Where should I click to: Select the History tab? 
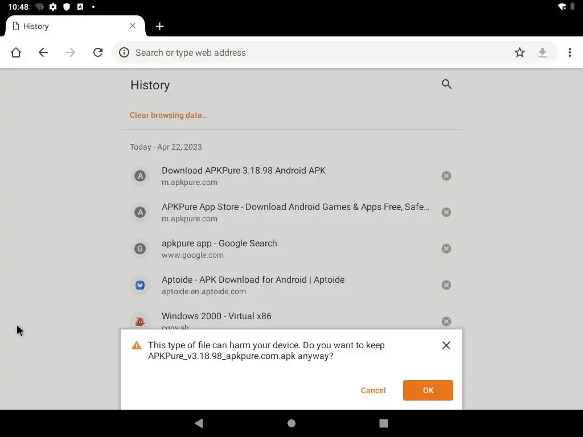[75, 26]
